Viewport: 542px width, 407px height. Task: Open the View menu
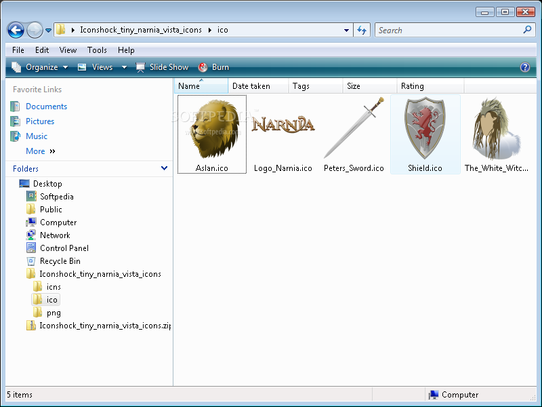tap(68, 50)
